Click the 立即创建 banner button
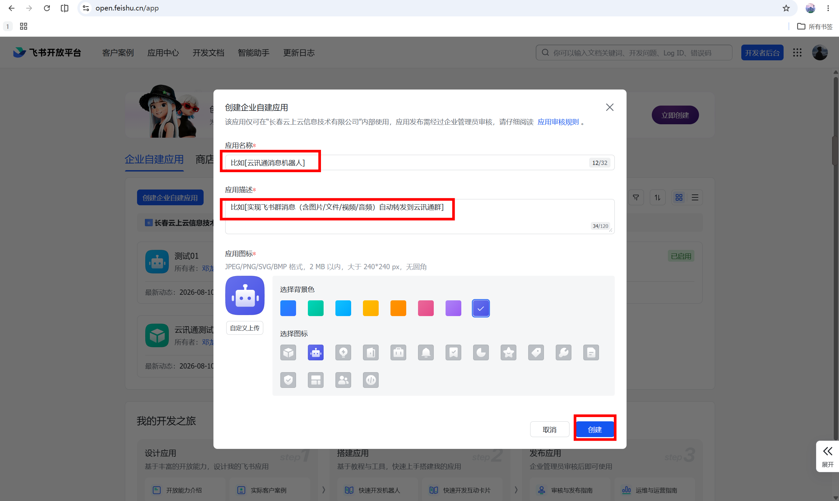The image size is (839, 501). 675,115
